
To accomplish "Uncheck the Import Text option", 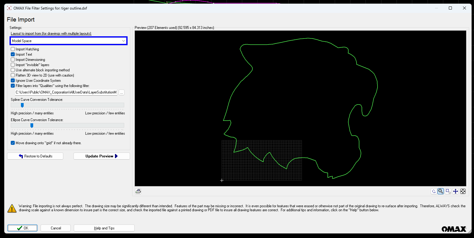I will point(13,54).
